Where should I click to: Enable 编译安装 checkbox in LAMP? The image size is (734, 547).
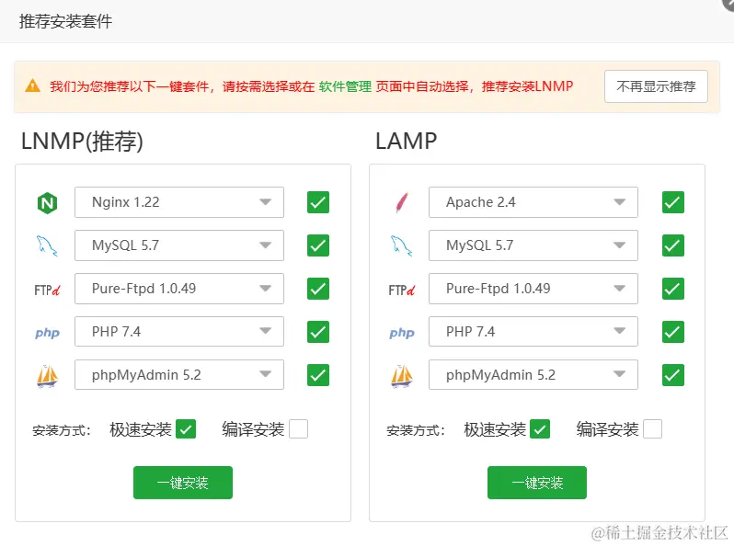pyautogui.click(x=652, y=429)
